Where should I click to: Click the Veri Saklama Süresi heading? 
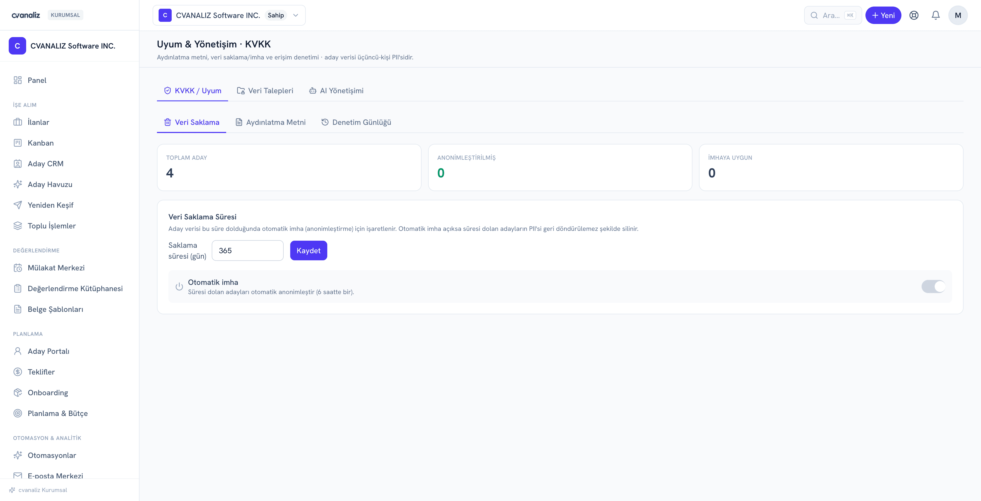(x=202, y=217)
